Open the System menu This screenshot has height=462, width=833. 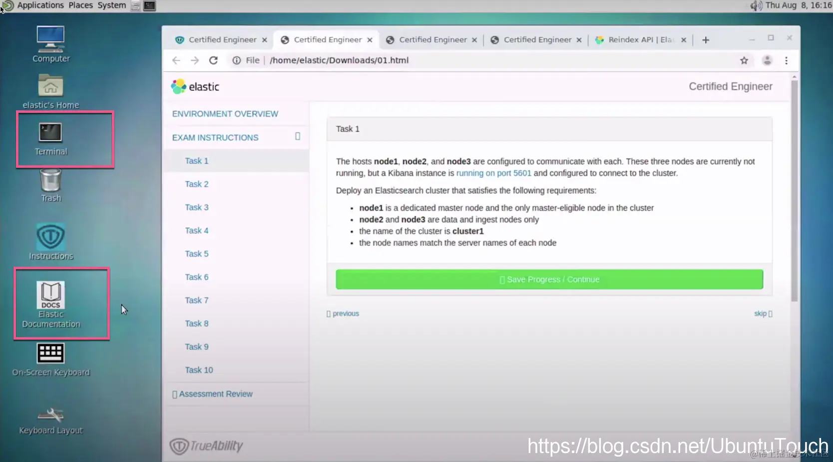pyautogui.click(x=111, y=5)
